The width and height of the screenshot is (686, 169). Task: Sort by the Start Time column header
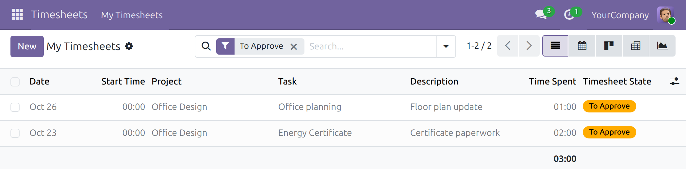[123, 81]
